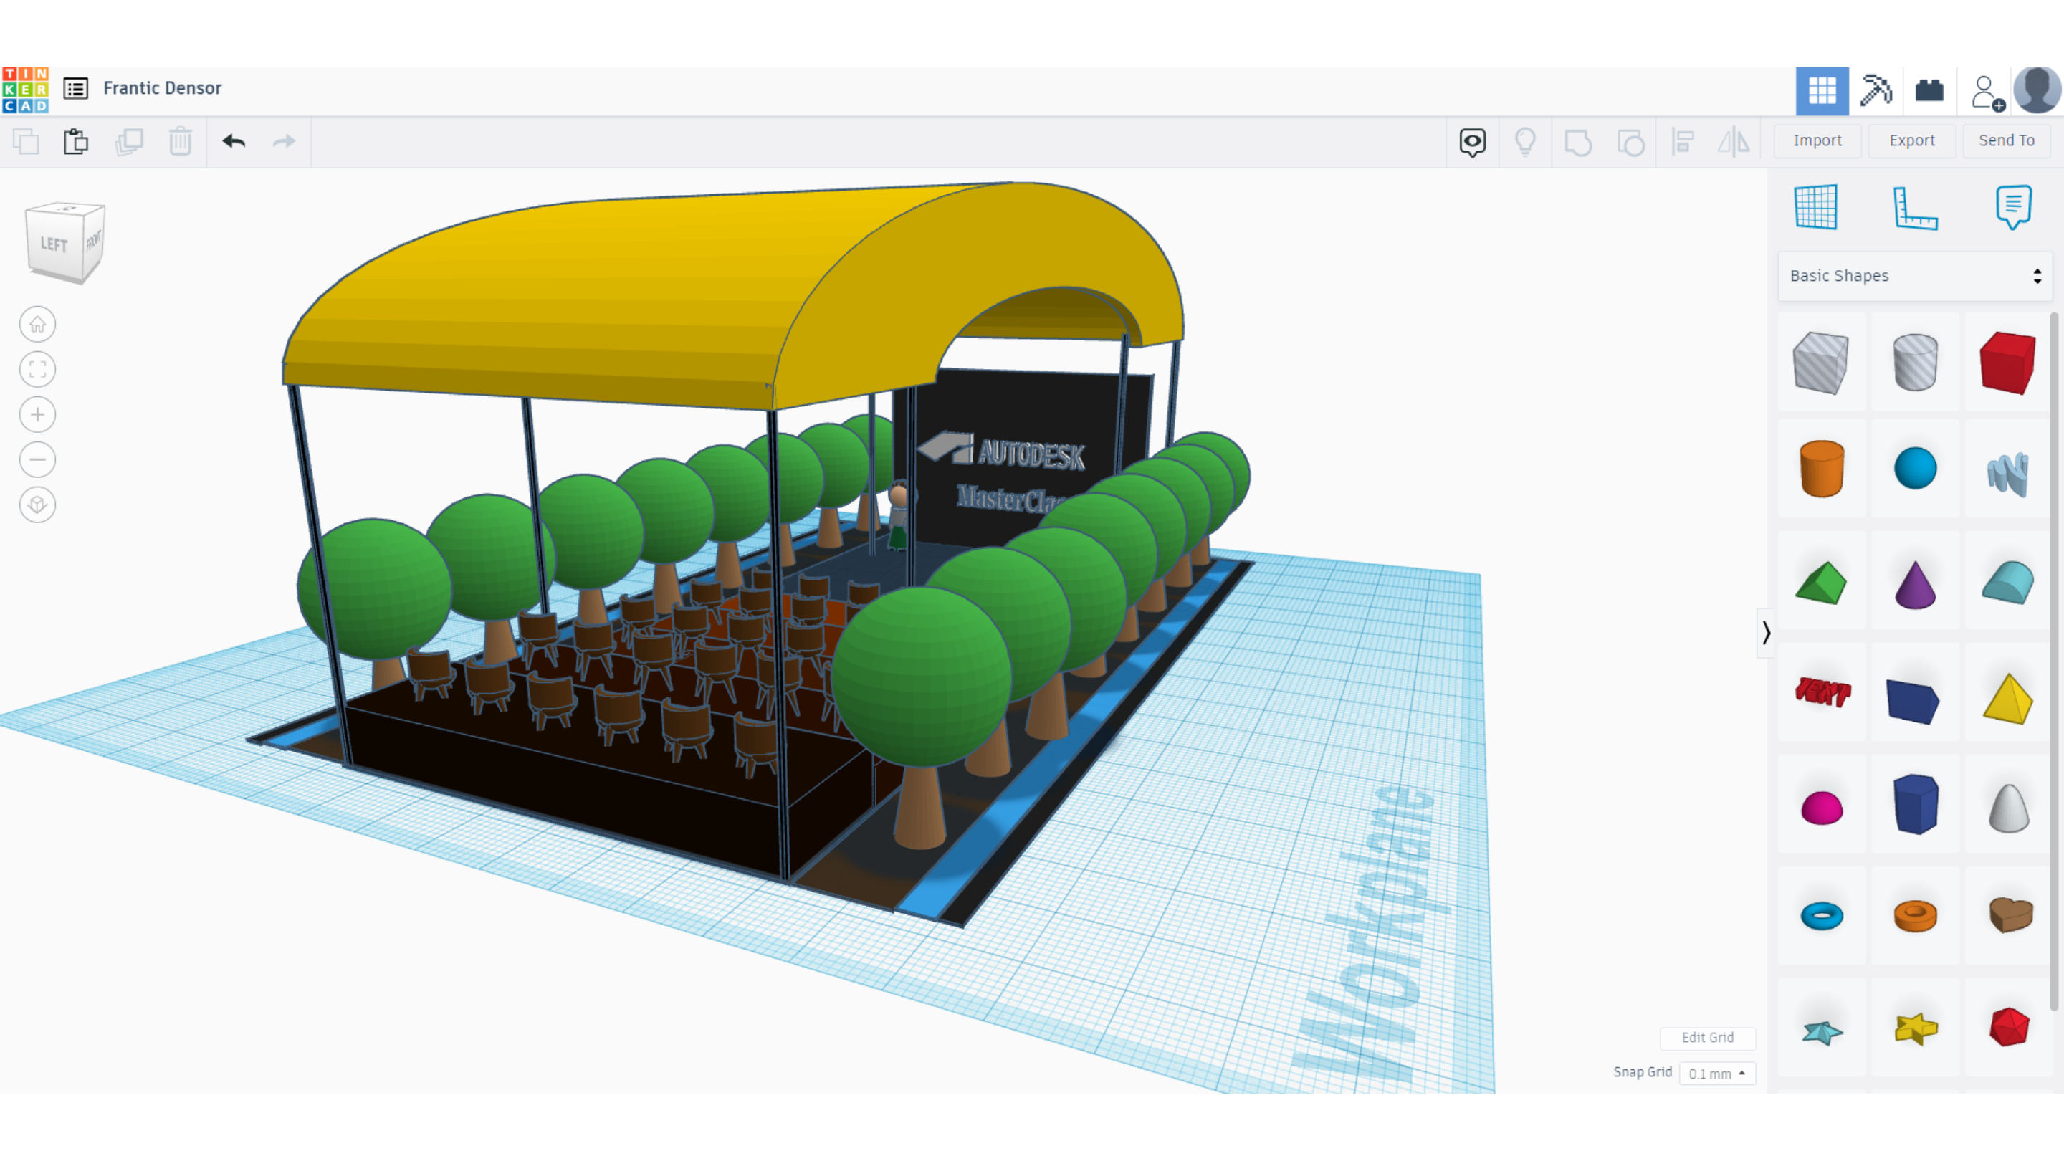Open the Notes tool

pos(2012,208)
